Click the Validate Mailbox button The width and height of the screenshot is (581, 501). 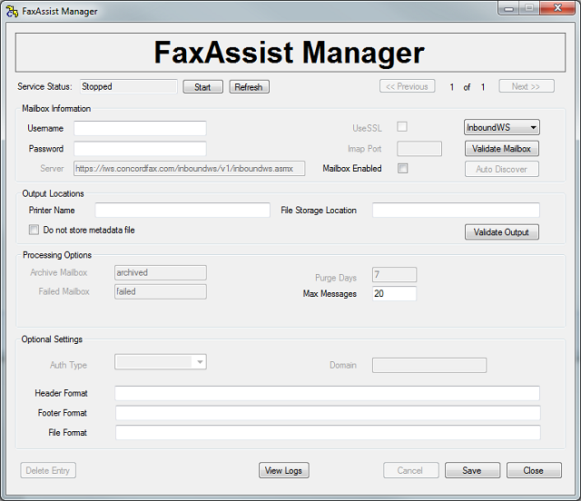502,149
